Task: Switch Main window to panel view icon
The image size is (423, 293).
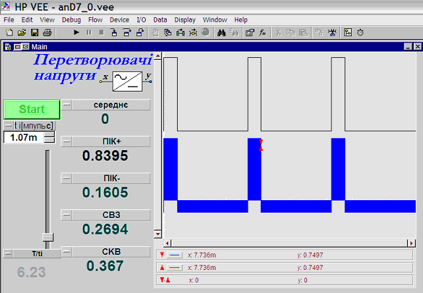Action: click(18, 47)
